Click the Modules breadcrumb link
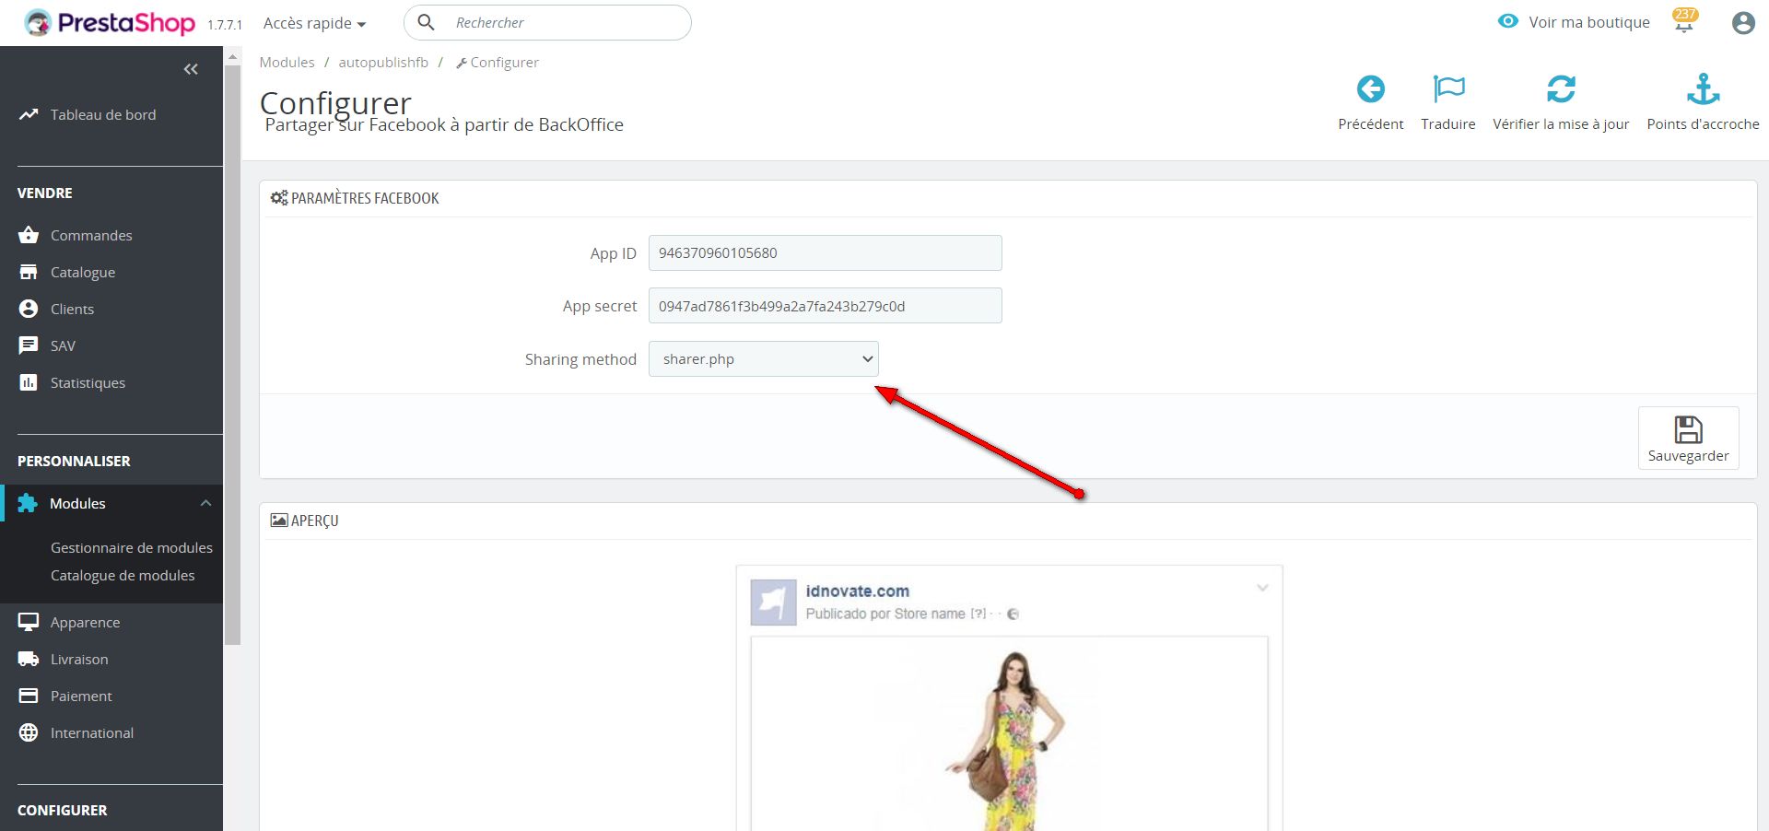The image size is (1769, 831). tap(287, 62)
